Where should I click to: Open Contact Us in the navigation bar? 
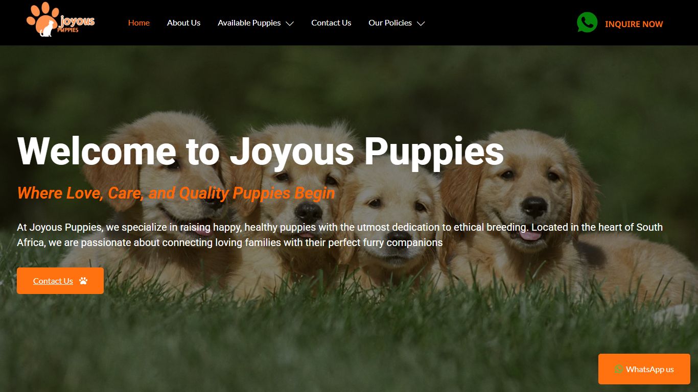click(331, 23)
